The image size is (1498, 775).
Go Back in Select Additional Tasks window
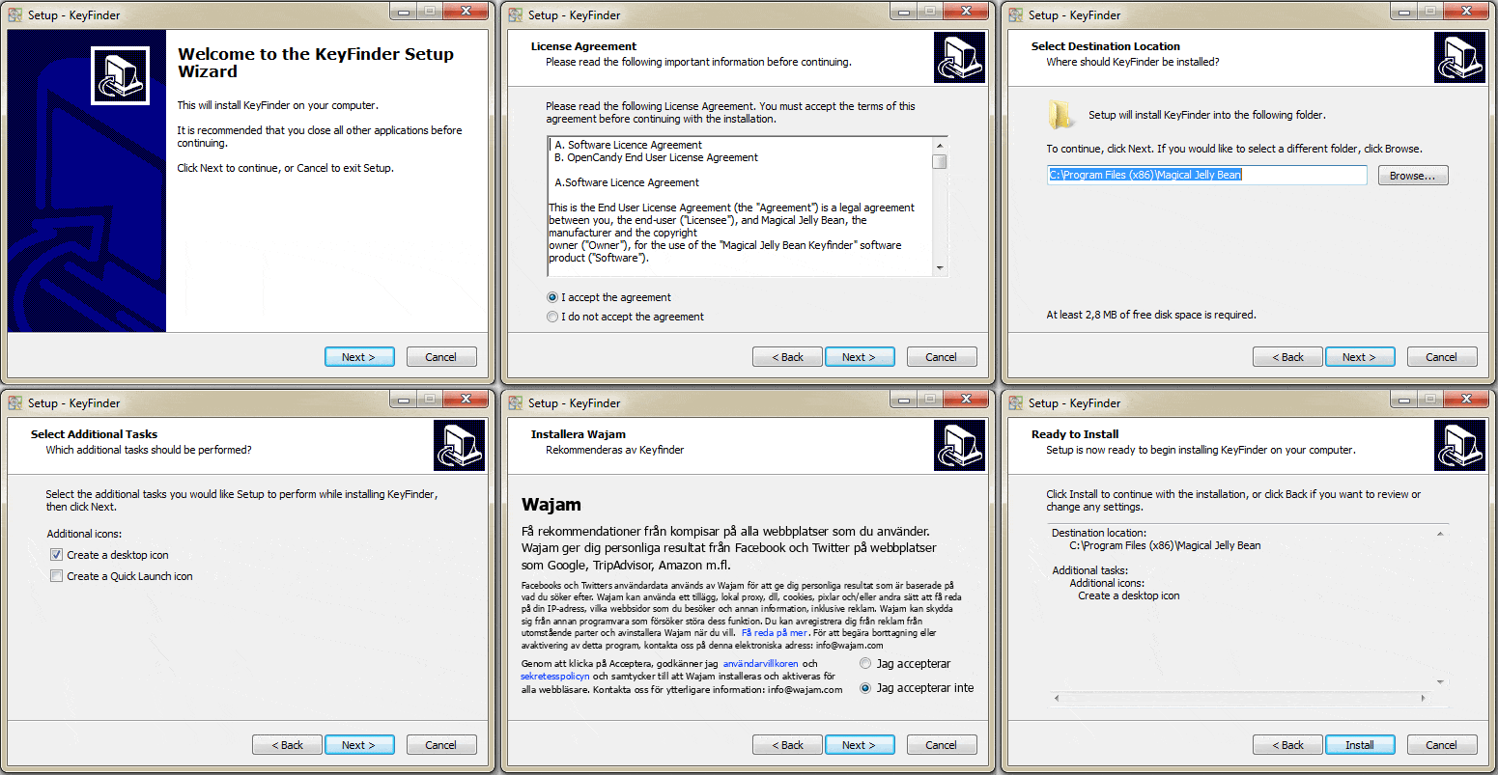click(287, 744)
